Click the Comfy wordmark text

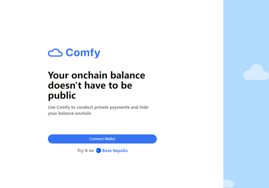[83, 53]
